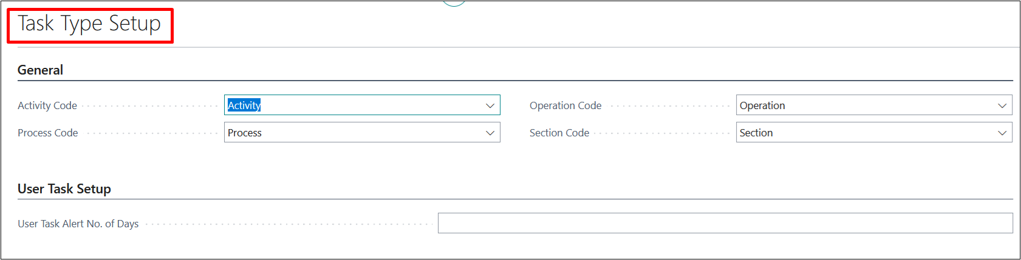Focus the User Task Alert No. of Days field

[725, 223]
